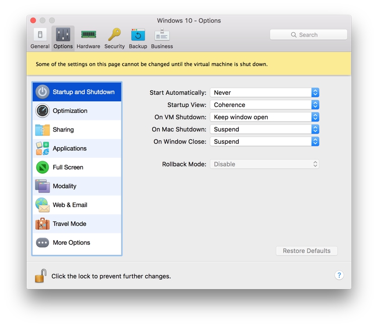The image size is (378, 327).
Task: Click the Travel Mode suitcase icon
Action: tap(42, 224)
